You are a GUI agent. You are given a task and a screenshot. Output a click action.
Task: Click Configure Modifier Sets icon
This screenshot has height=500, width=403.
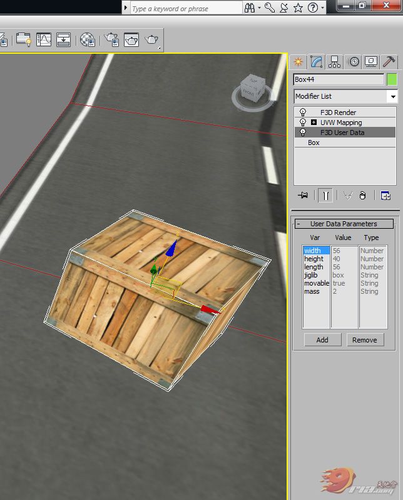[x=385, y=196]
